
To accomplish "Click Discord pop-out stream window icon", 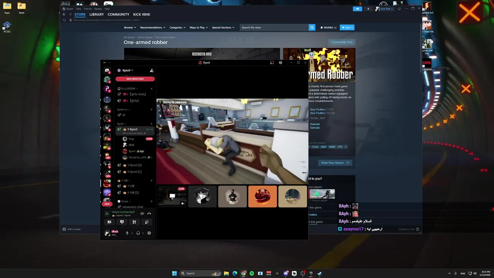I will [x=272, y=63].
